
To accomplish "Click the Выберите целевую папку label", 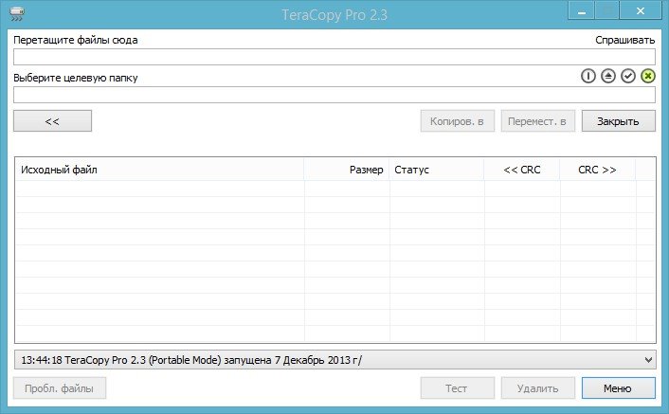I will pos(76,78).
